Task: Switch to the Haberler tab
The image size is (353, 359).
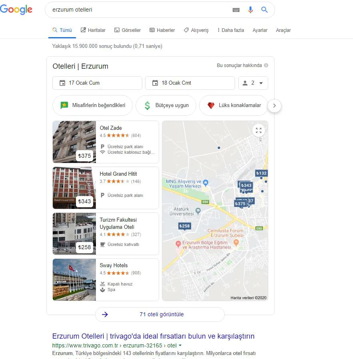Action: (162, 30)
